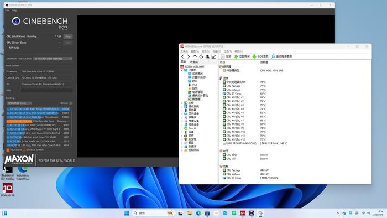387x218 pixels.
Task: Switch to the 菜单 menu tab
Action: point(183,62)
